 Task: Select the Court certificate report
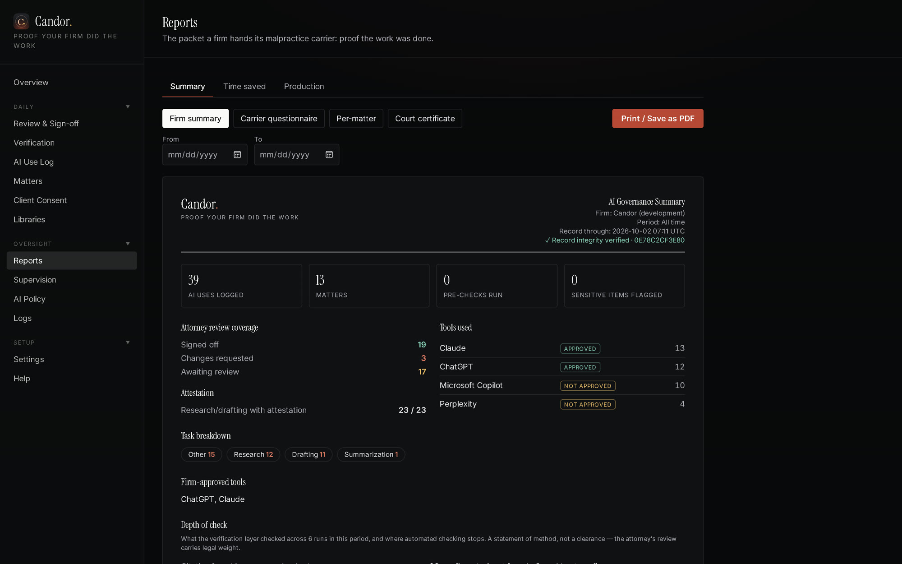pyautogui.click(x=425, y=119)
